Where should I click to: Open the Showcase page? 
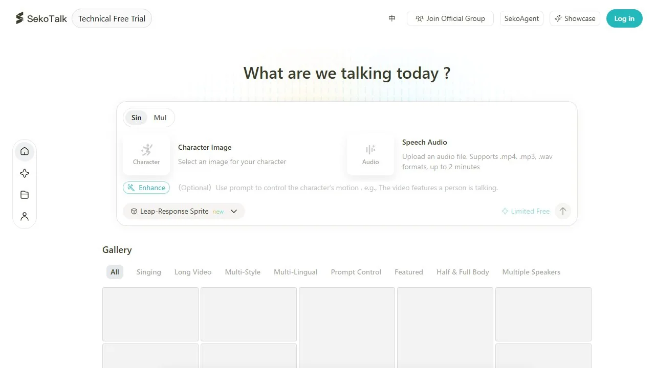(x=575, y=18)
